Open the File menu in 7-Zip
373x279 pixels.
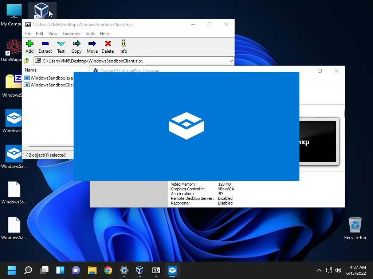[x=28, y=34]
